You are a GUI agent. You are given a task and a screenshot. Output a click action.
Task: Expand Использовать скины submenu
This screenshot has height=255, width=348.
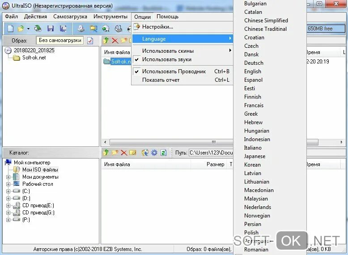click(x=182, y=51)
